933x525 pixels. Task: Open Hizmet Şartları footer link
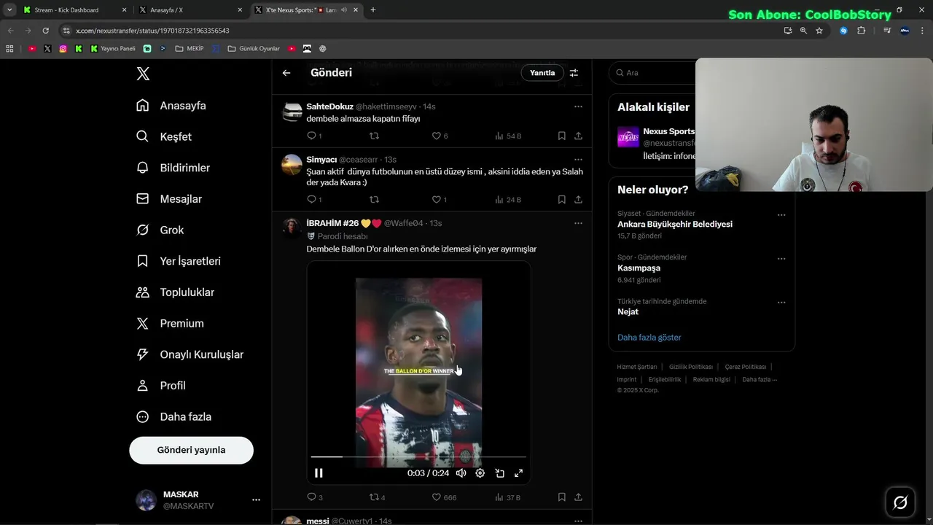click(637, 367)
